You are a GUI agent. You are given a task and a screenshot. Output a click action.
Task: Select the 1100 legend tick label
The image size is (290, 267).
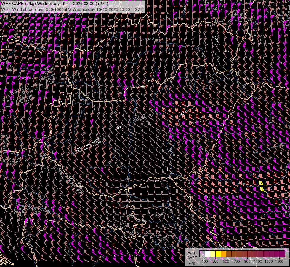pyautogui.click(x=258, y=261)
